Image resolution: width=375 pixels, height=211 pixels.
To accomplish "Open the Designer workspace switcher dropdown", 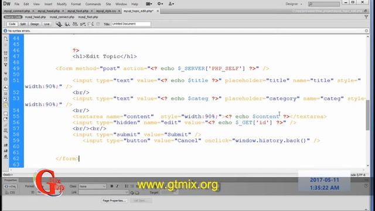I will coord(294,4).
